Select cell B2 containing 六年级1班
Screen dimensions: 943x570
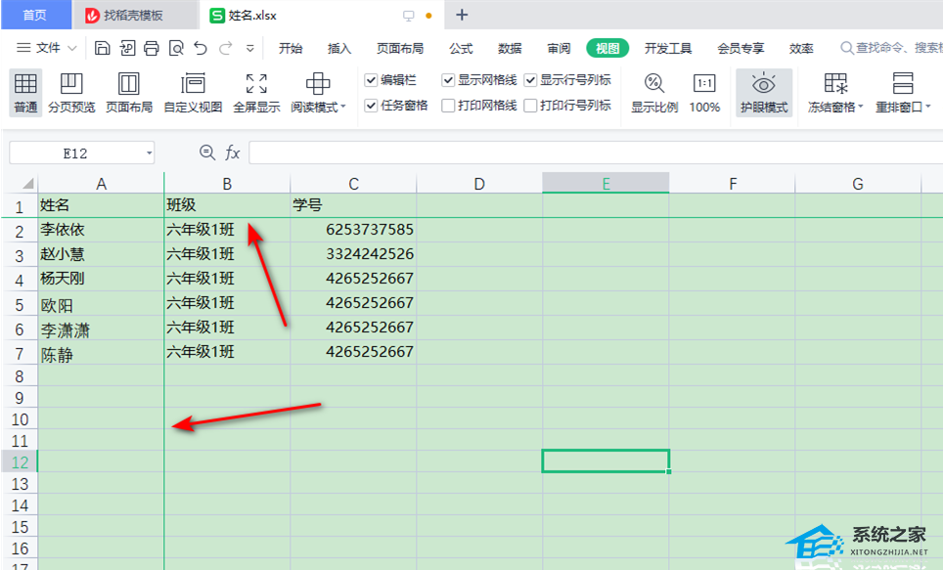[x=227, y=230]
